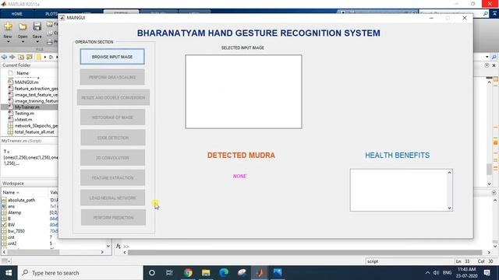This screenshot has width=499, height=280.
Task: Click Health Benefits scroll down arrow
Action: pos(449,208)
